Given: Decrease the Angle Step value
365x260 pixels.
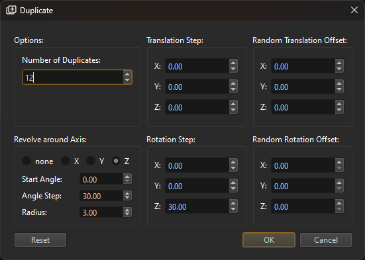Looking at the screenshot, I should point(127,198).
